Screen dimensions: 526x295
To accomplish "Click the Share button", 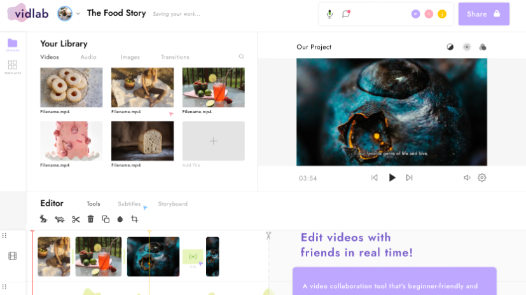I will (x=484, y=14).
